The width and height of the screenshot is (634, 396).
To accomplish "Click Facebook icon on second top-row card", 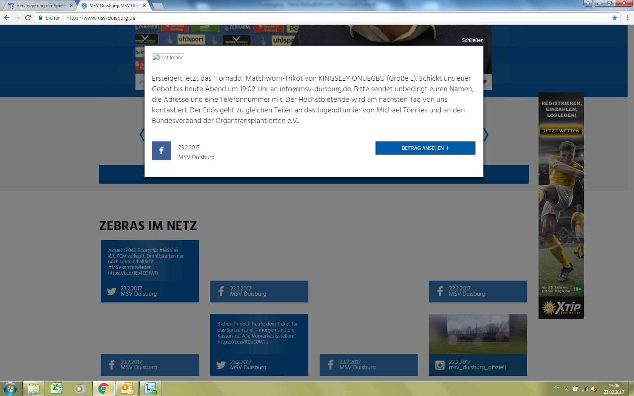I will [221, 291].
